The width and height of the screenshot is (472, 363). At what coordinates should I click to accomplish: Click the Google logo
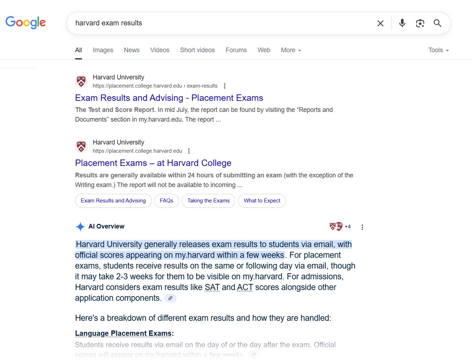tap(26, 22)
